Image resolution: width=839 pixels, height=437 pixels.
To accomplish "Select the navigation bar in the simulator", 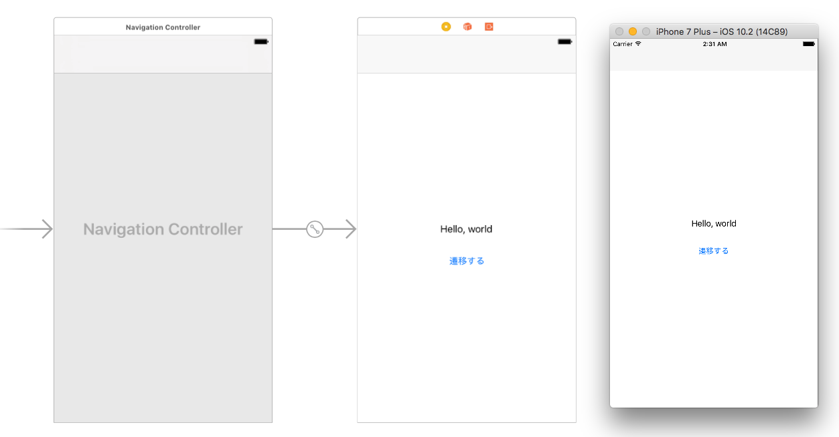I will point(714,60).
